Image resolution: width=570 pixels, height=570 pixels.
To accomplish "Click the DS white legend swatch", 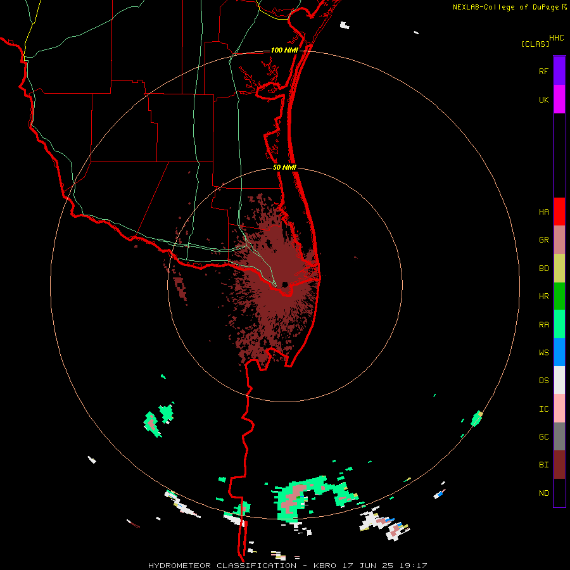I will click(559, 380).
